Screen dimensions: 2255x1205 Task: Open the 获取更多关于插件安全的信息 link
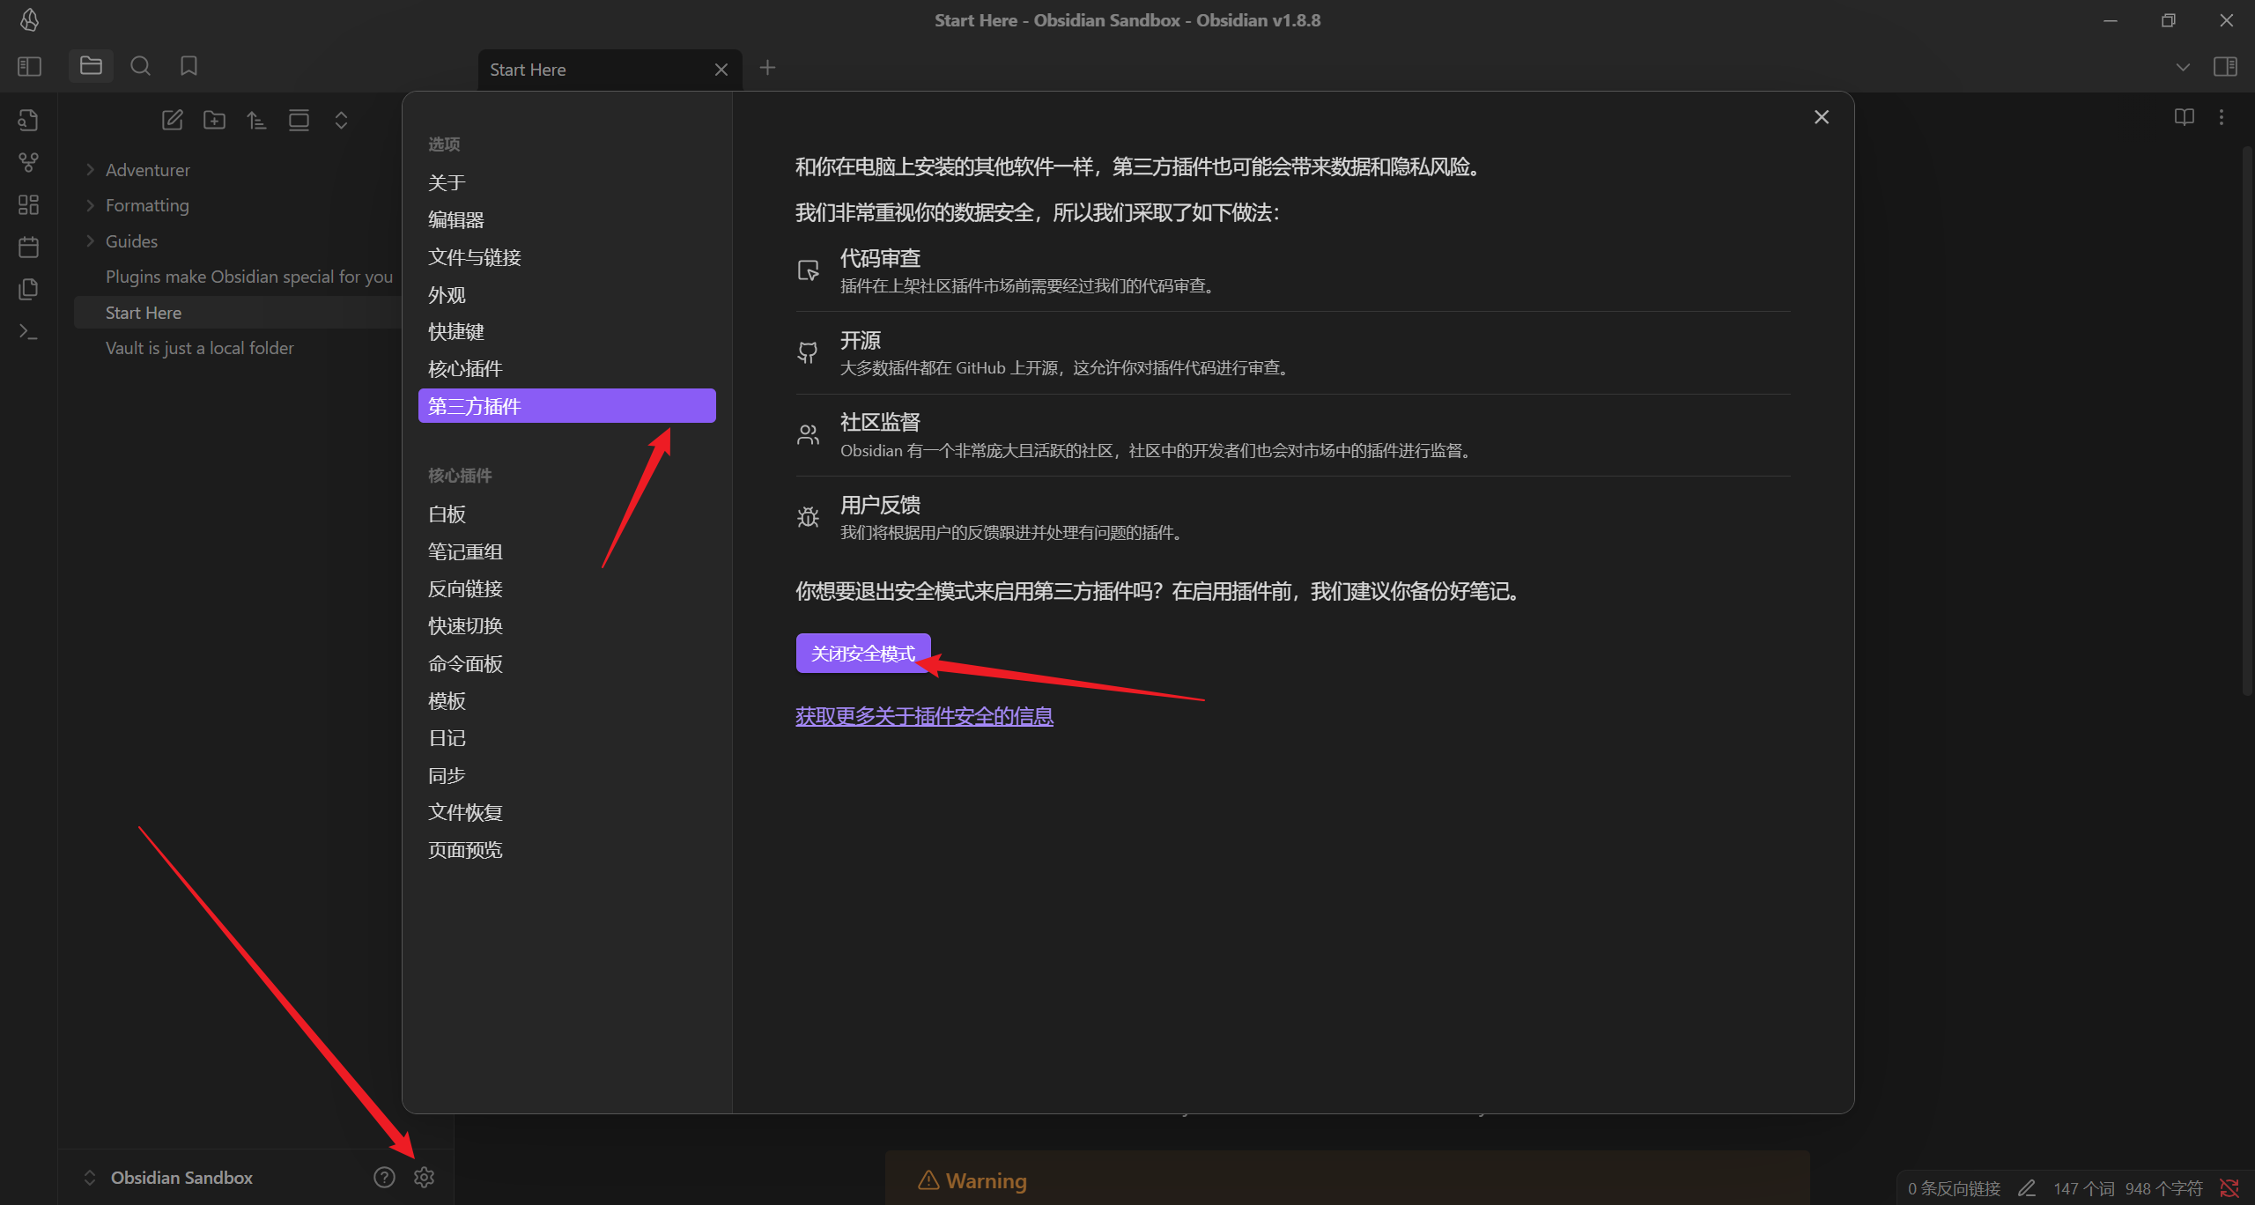[x=924, y=716]
